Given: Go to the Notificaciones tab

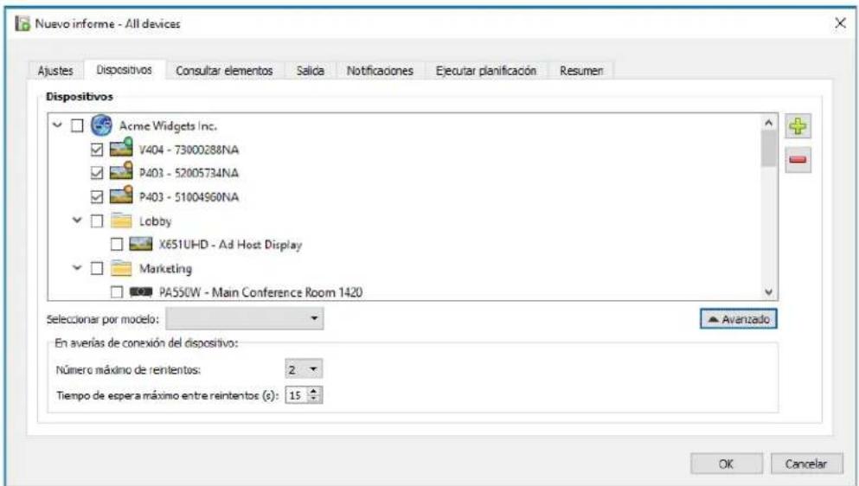Looking at the screenshot, I should point(380,71).
